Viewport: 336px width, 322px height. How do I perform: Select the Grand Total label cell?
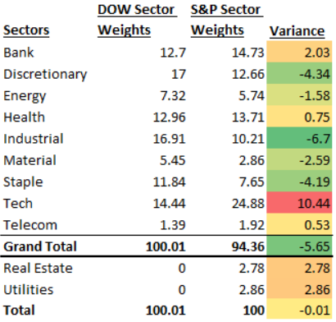[x=40, y=246]
